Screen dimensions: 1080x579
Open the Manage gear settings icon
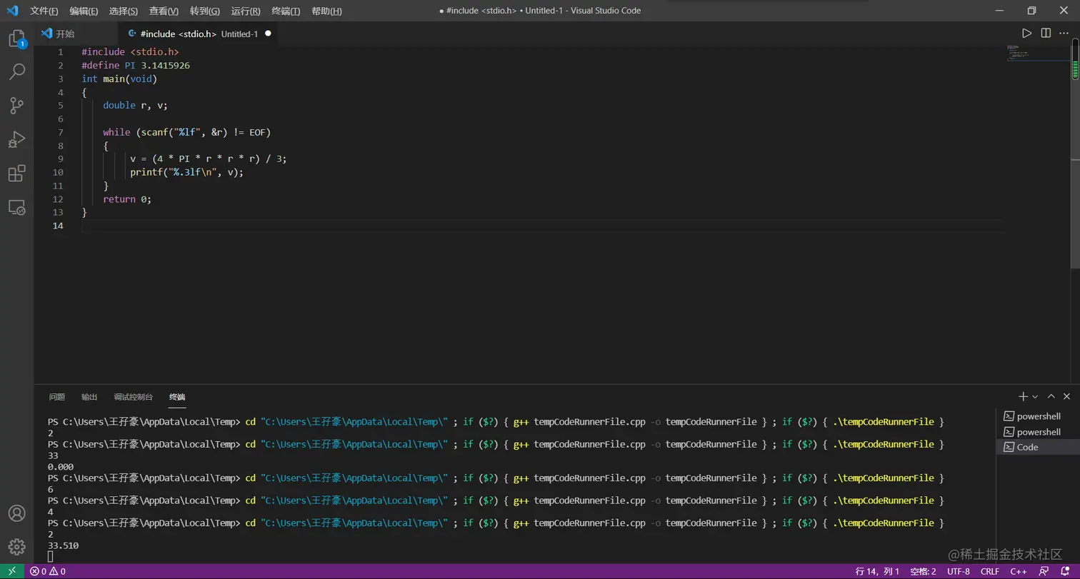pos(16,547)
